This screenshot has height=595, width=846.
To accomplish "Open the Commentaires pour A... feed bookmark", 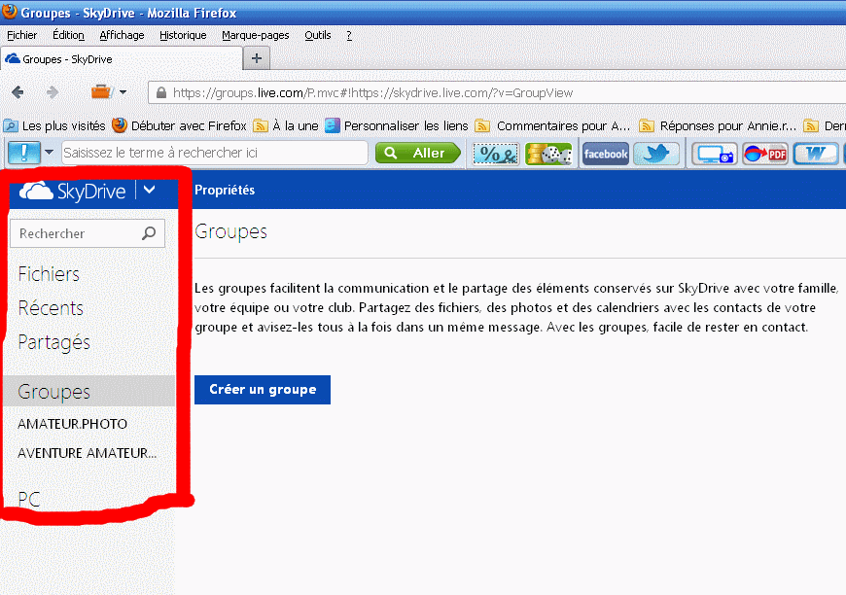I will (553, 125).
